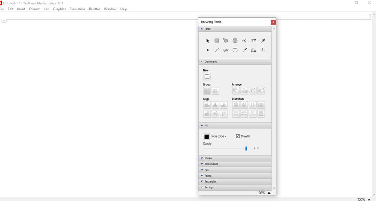Click the palette scrollbar down arrow

[274, 188]
